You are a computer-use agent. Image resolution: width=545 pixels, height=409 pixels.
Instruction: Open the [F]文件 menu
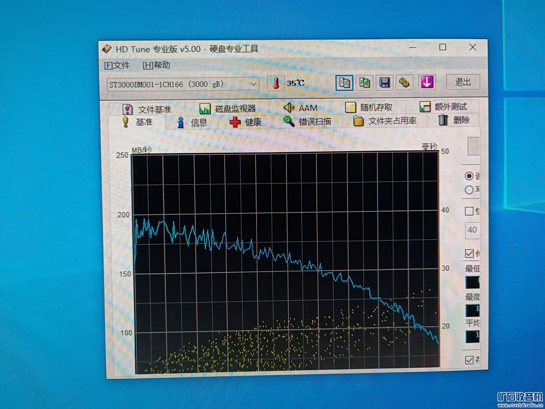[x=117, y=66]
